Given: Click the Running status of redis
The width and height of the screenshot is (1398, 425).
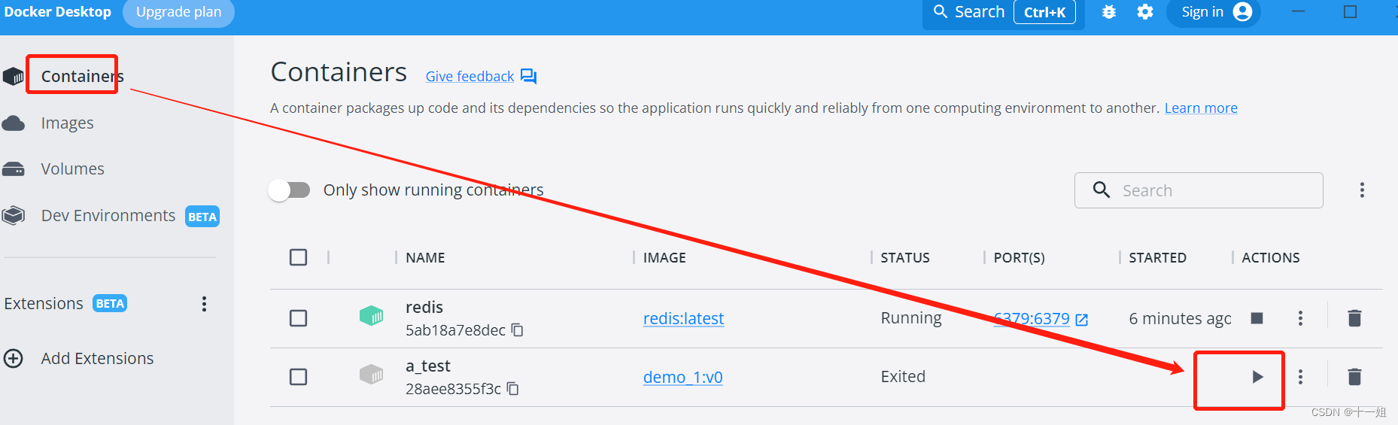Looking at the screenshot, I should 911,318.
